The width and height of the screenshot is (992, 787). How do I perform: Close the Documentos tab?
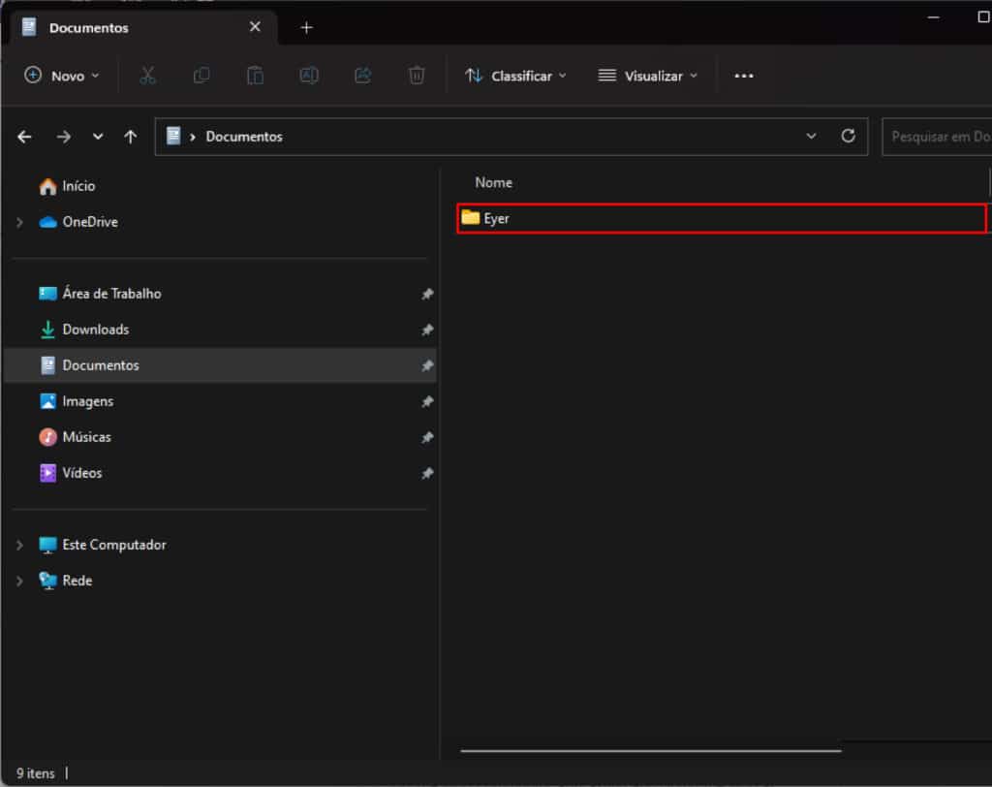tap(255, 27)
